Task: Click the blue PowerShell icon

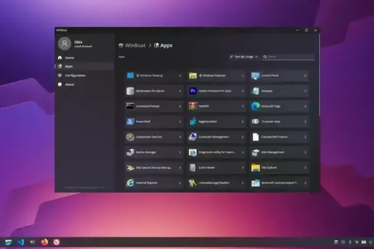Action: [130, 121]
